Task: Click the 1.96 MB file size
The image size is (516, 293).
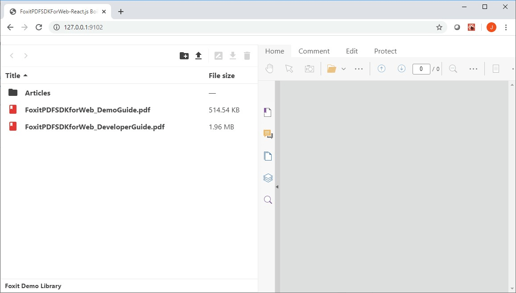Action: click(x=222, y=127)
